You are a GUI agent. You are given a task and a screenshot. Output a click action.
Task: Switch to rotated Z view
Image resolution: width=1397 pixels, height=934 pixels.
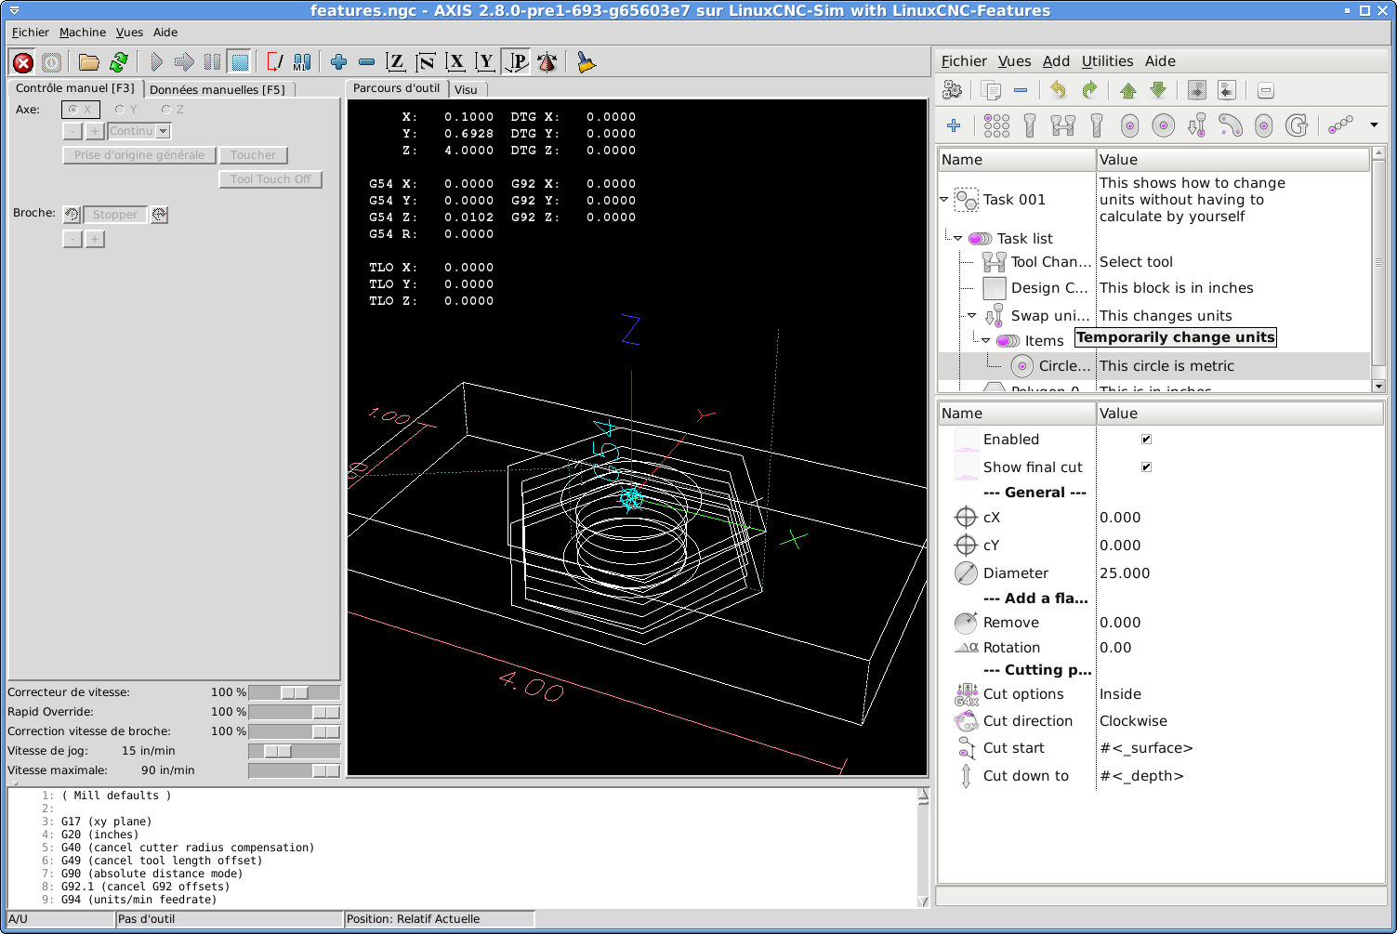point(426,62)
